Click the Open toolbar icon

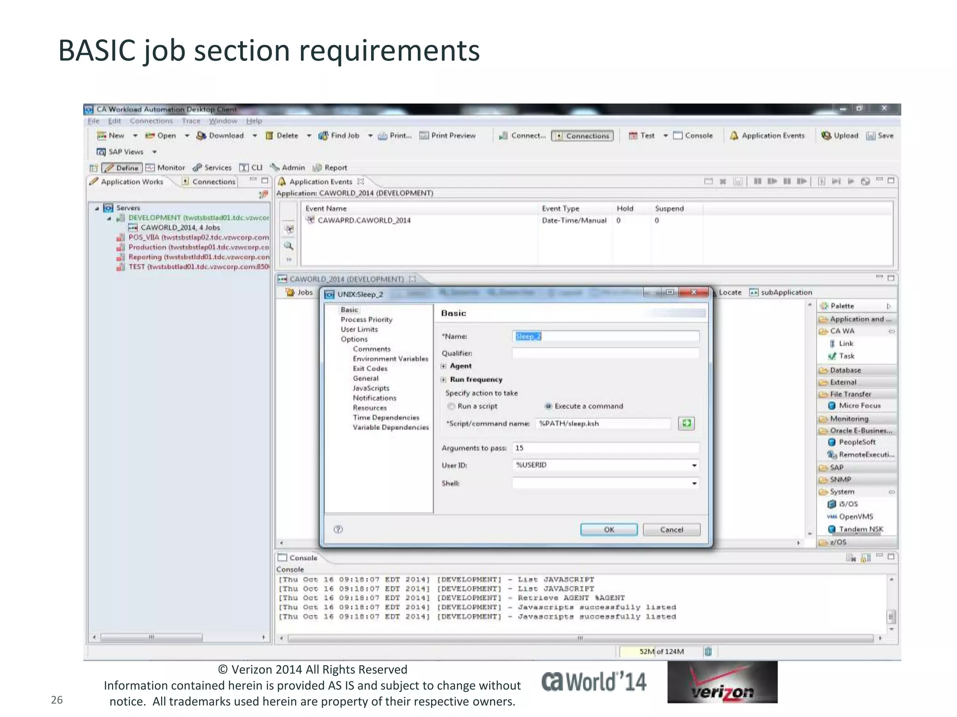(x=150, y=136)
